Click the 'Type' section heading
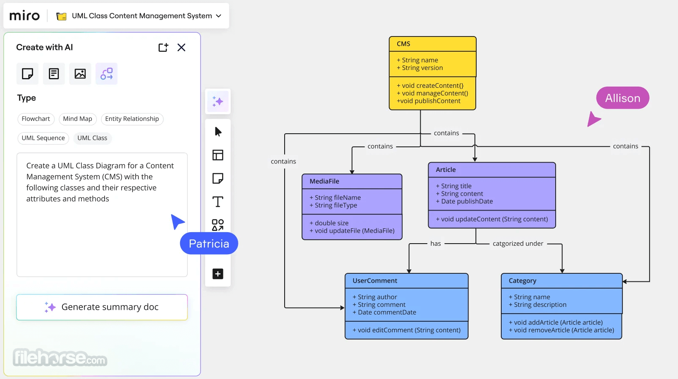 (x=26, y=98)
